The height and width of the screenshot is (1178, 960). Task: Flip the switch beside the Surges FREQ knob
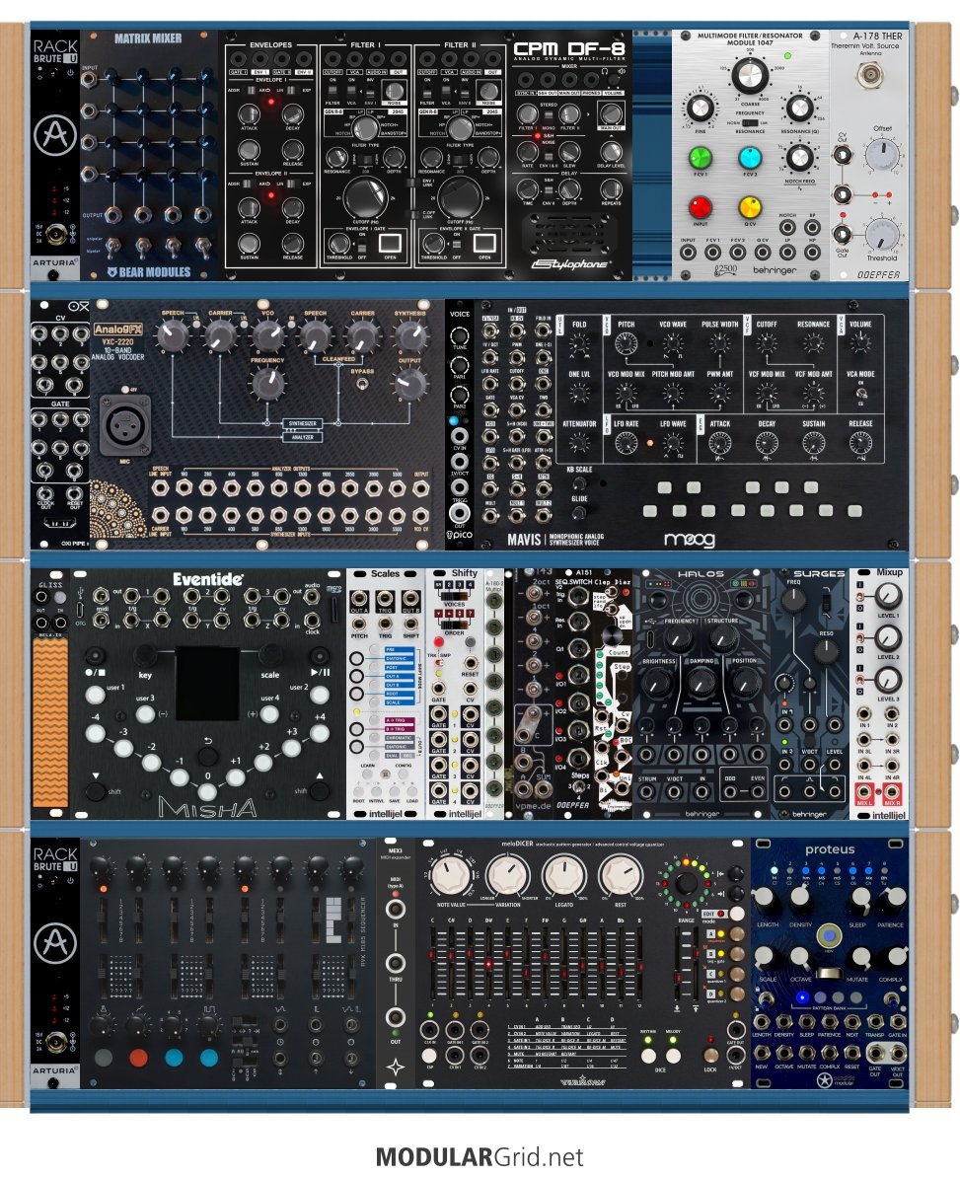point(826,601)
